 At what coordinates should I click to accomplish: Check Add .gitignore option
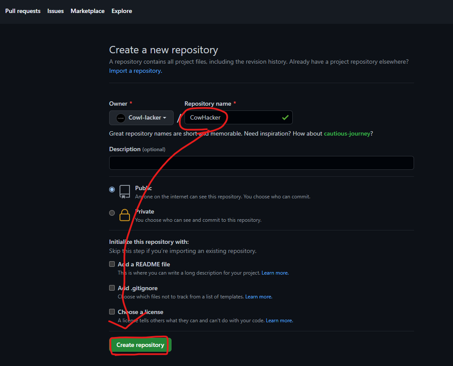112,288
